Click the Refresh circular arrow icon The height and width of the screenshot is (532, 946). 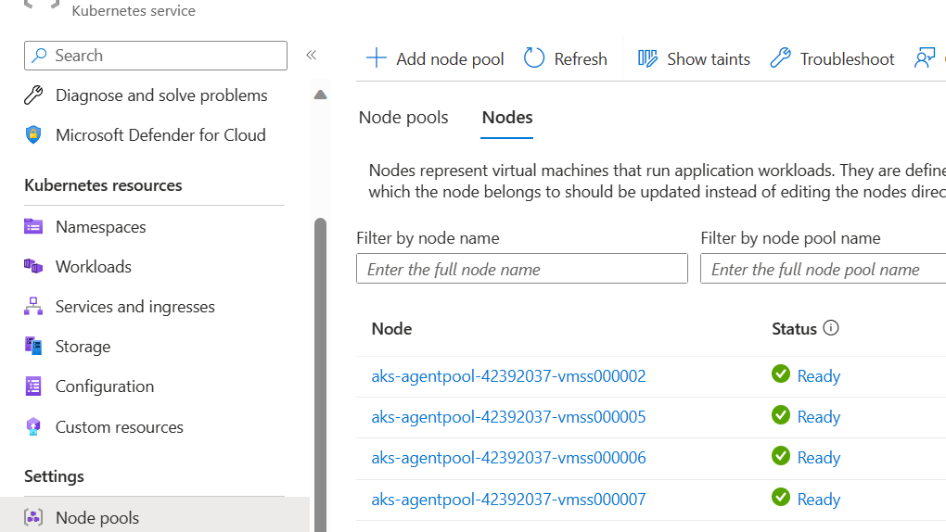tap(534, 58)
